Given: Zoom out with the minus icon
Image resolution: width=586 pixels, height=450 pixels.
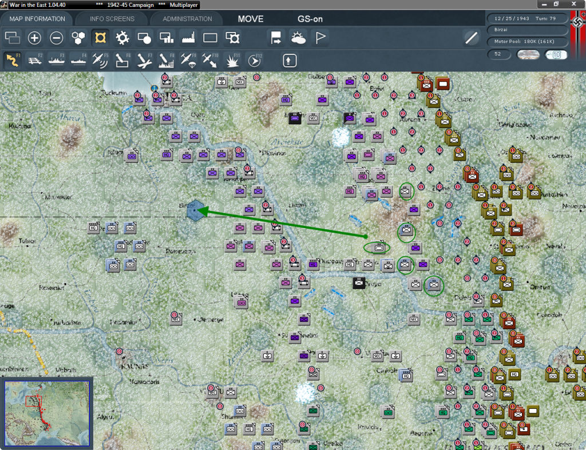Looking at the screenshot, I should pos(57,38).
